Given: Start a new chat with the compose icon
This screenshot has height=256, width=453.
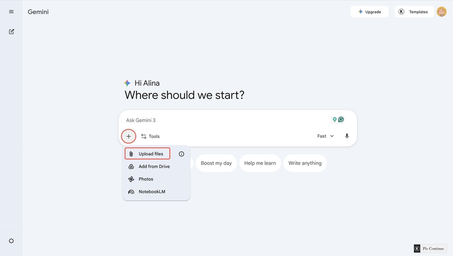Looking at the screenshot, I should tap(11, 32).
